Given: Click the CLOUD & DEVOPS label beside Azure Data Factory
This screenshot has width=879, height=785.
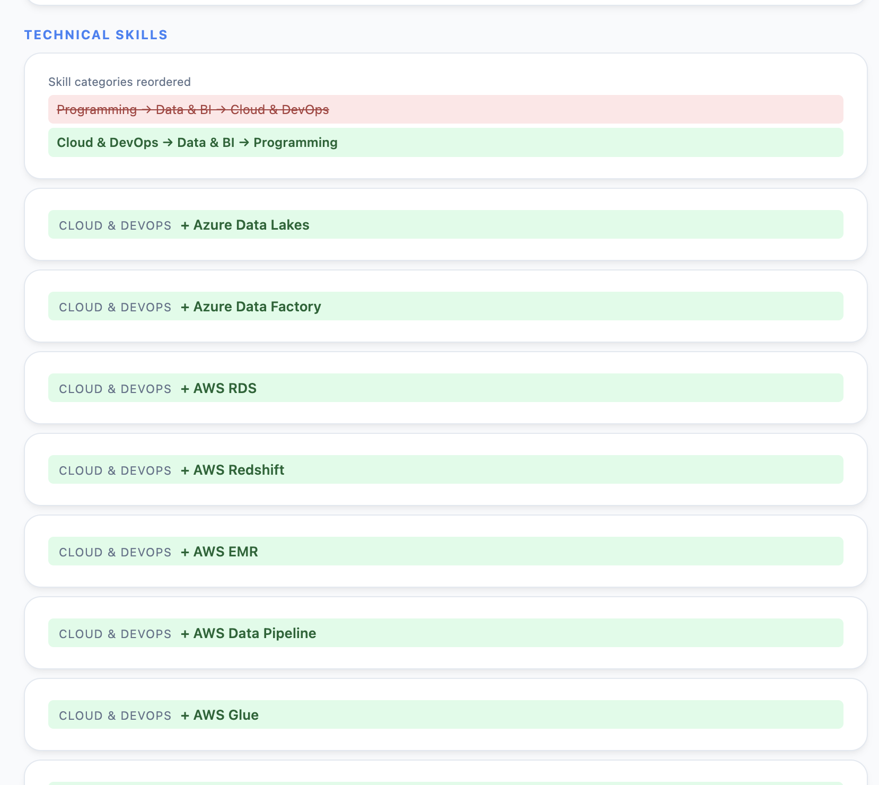Looking at the screenshot, I should pos(115,307).
